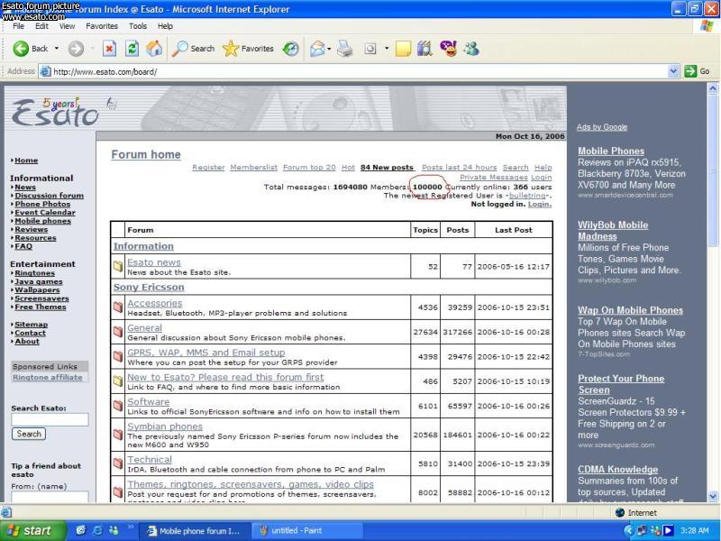721x541 pixels.
Task: Open the Help menu
Action: [x=166, y=26]
